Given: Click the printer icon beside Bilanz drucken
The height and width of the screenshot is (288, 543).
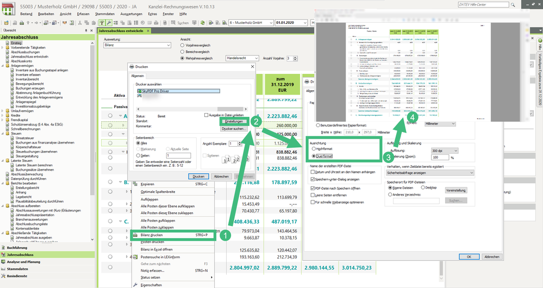Looking at the screenshot, I should pyautogui.click(x=135, y=235).
